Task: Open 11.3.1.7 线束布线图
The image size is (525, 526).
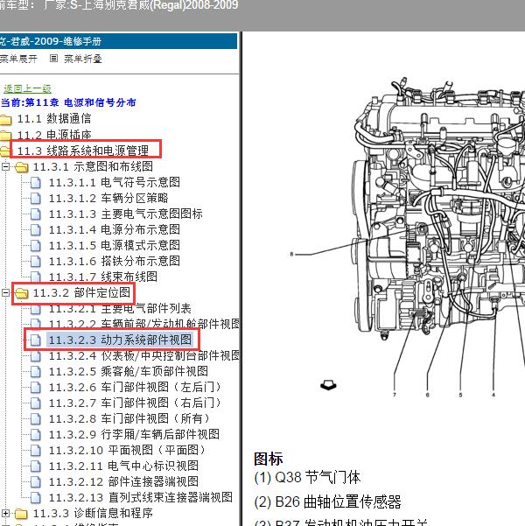Action: pyautogui.click(x=103, y=277)
